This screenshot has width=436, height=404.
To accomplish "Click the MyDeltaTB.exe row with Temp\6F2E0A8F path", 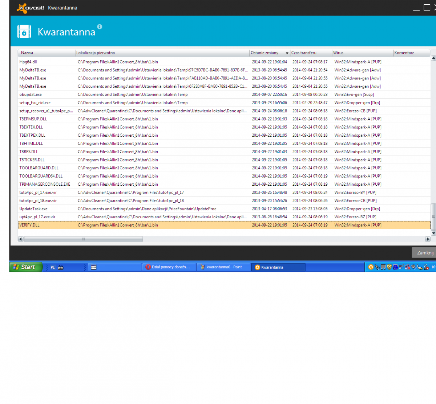I will pyautogui.click(x=224, y=86).
